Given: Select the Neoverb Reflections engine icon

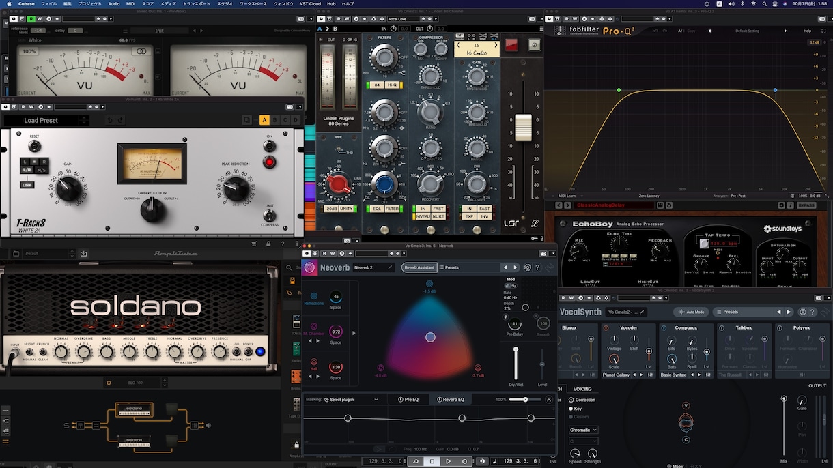Looking at the screenshot, I should [x=314, y=297].
